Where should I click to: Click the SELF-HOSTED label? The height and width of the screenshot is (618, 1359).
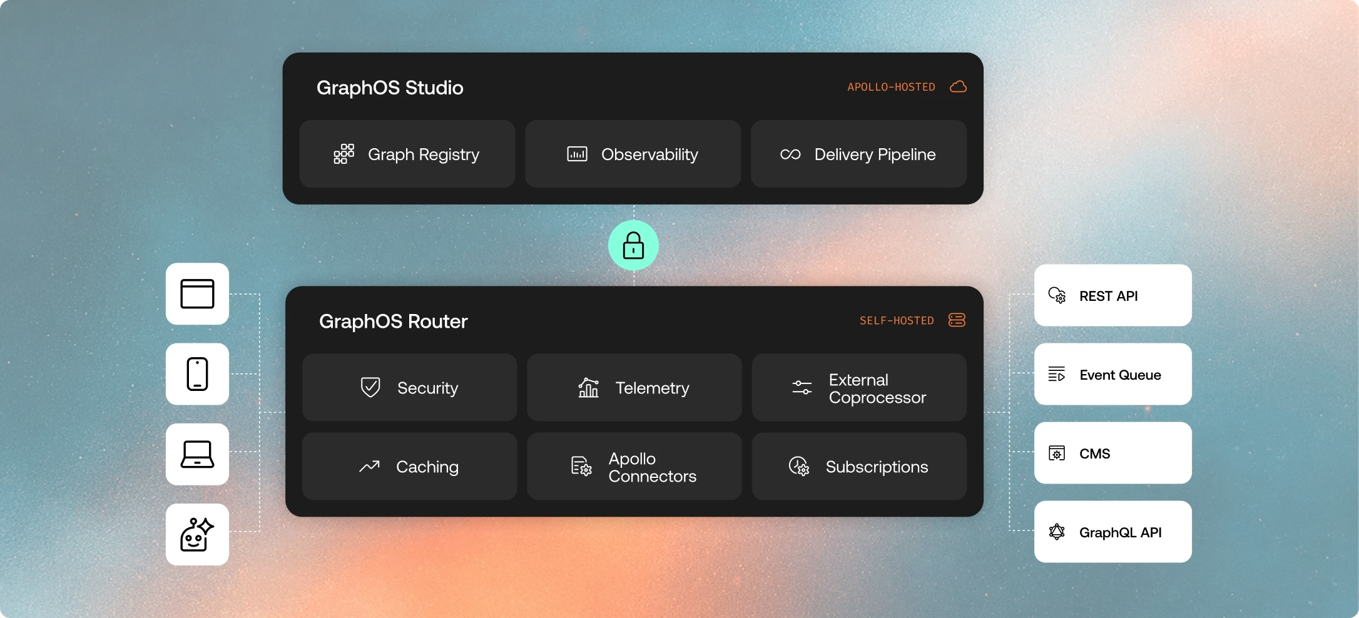tap(897, 320)
